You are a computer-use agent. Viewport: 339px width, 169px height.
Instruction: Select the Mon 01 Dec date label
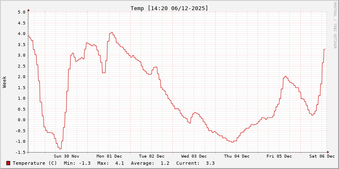tap(109, 156)
